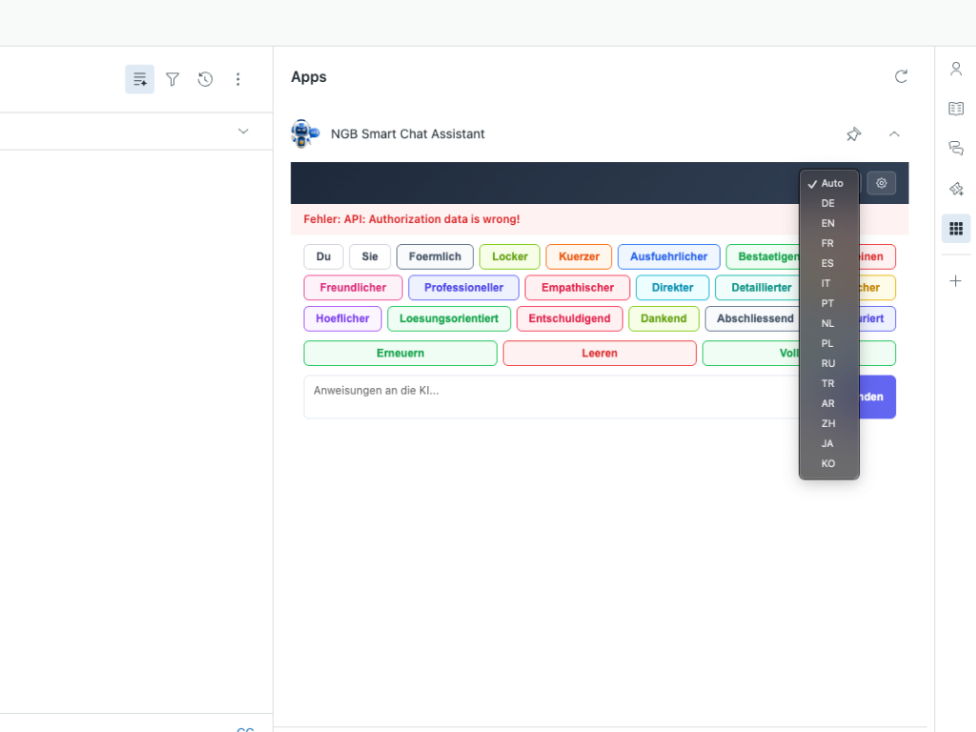Expand the left panel chevron
The image size is (976, 732).
243,131
